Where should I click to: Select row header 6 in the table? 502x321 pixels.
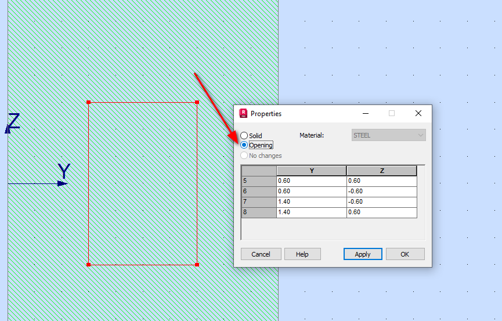coord(259,191)
